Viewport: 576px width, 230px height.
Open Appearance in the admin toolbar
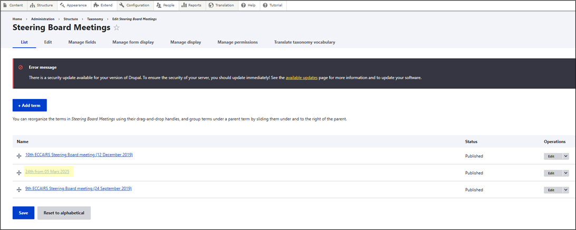click(x=73, y=5)
